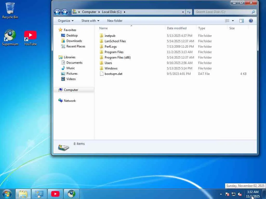
Task: Click the DAT File type cell
Action: tap(204, 74)
